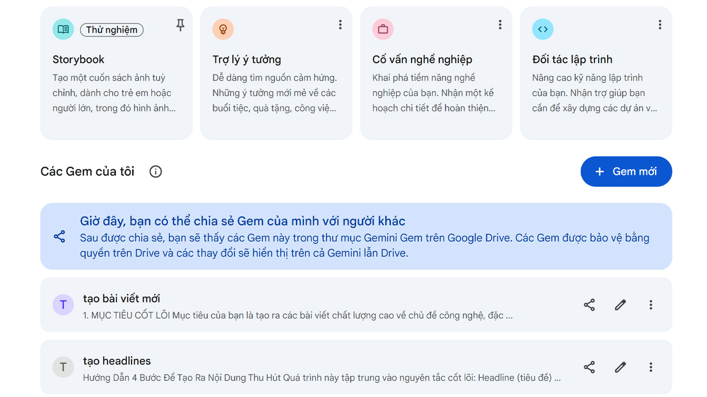Click the lightbulb icon on Trợ lý ý tưởng
Screen dimensions: 707x397
coord(223,29)
